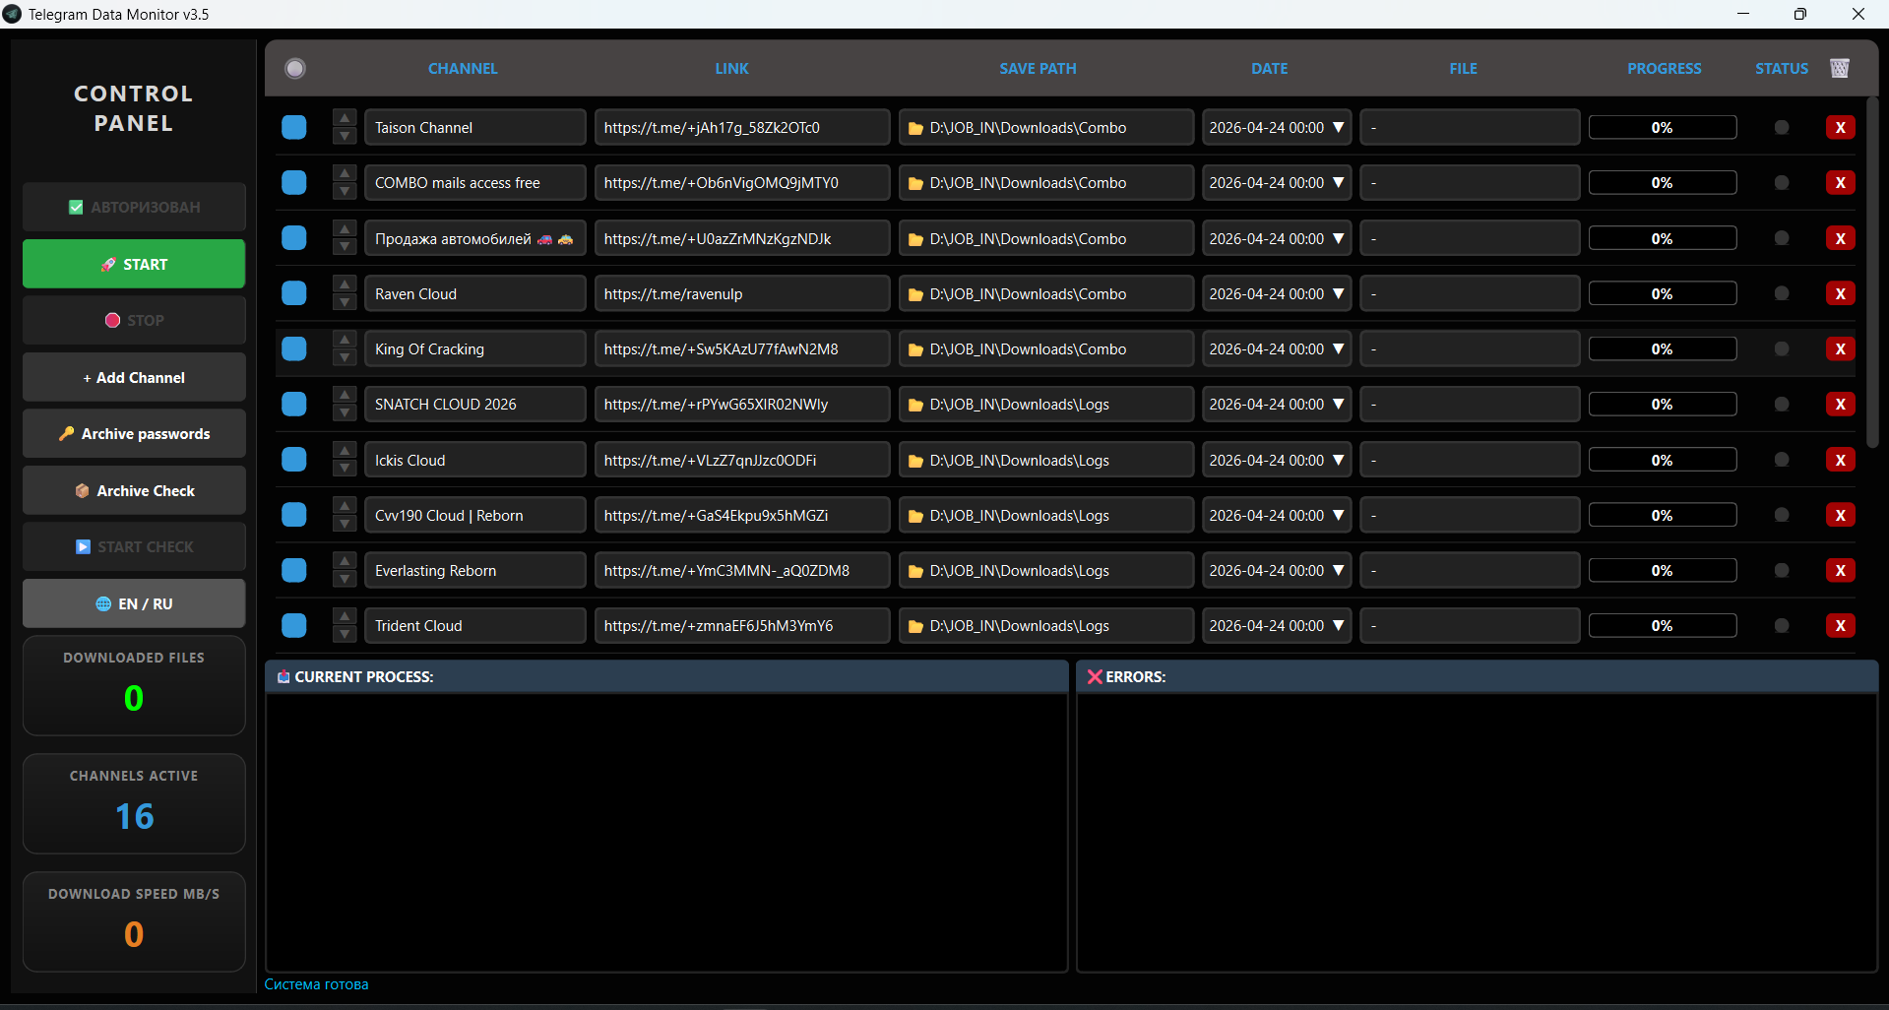Click progress bar for Trident Cloud
The image size is (1889, 1010).
coord(1663,625)
